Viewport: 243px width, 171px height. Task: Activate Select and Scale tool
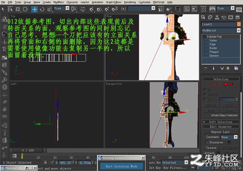49,9
